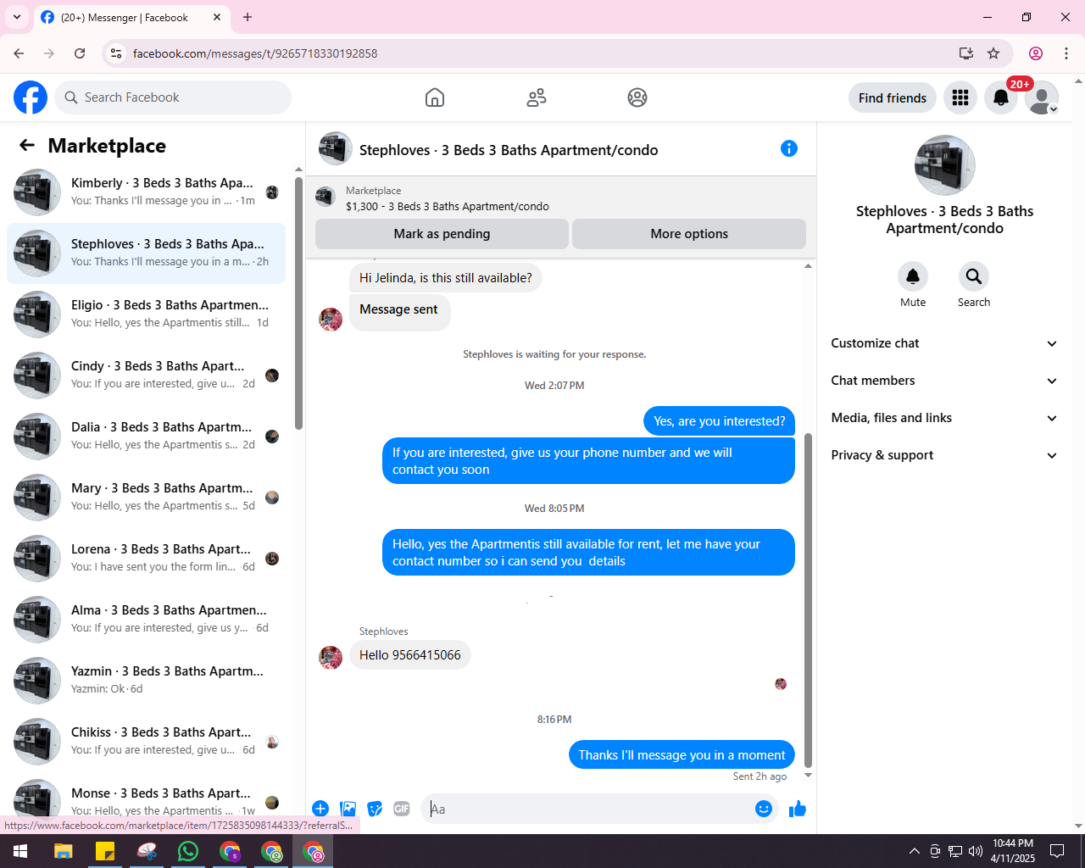Open the notifications bell
Screen dimensions: 1085x868
1001,97
